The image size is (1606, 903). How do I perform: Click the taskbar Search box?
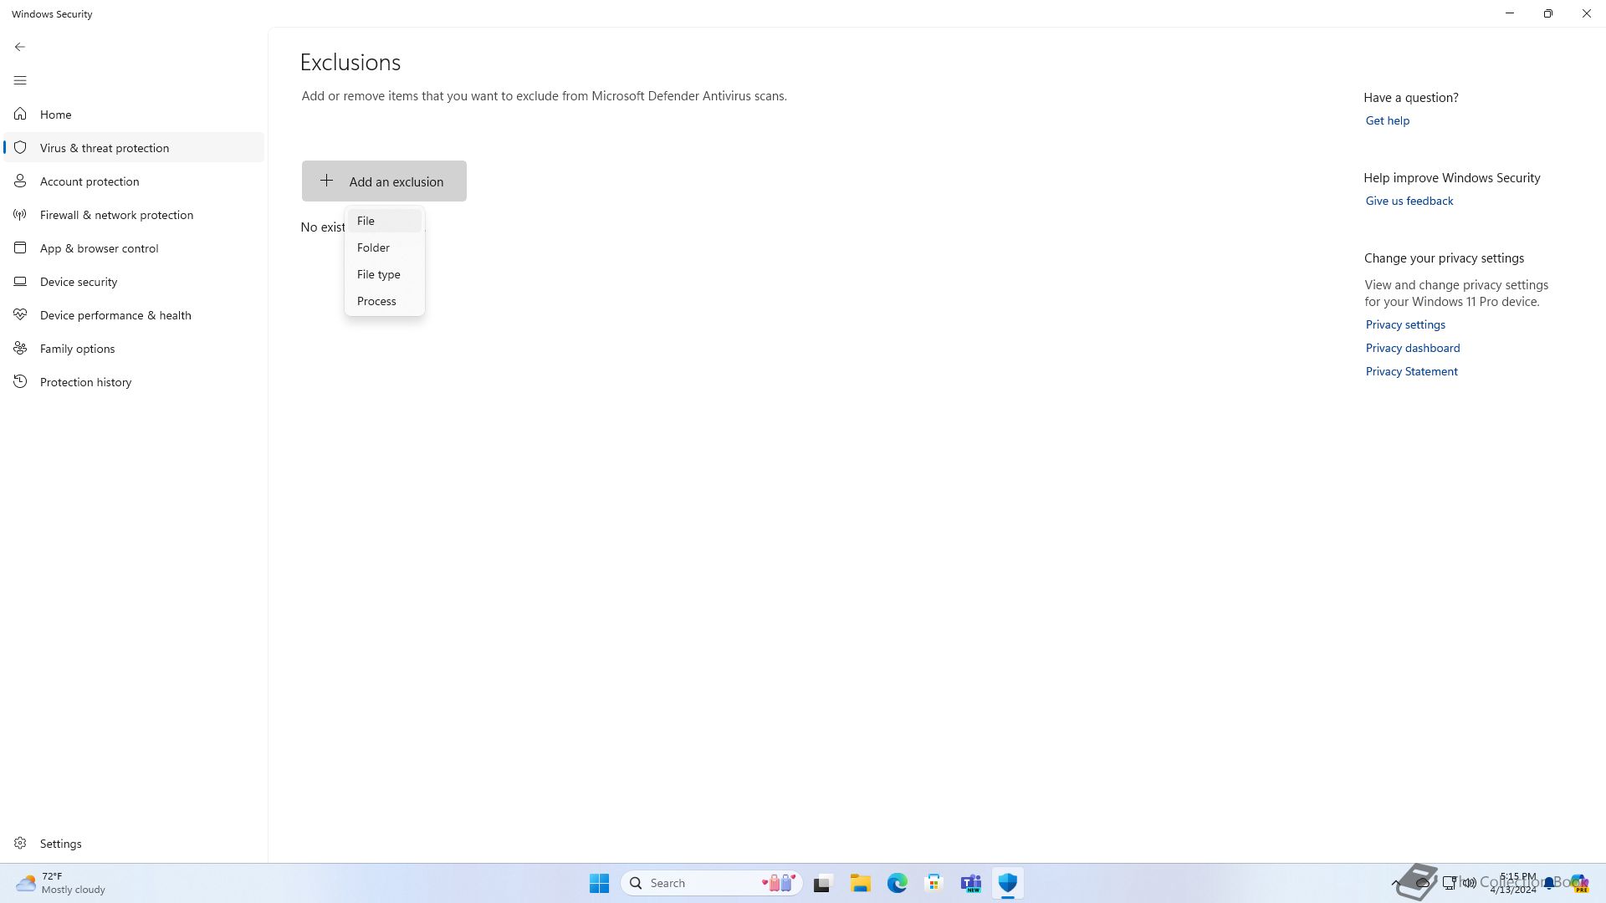tap(712, 883)
